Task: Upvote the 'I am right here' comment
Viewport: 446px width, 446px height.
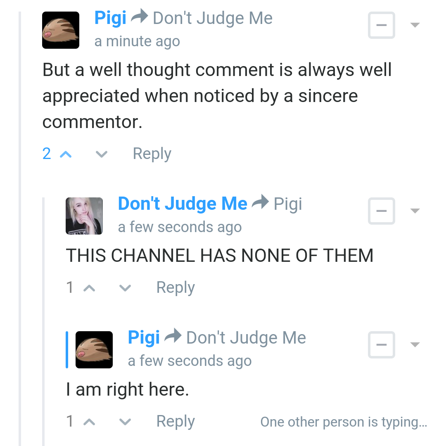Action: tap(89, 422)
